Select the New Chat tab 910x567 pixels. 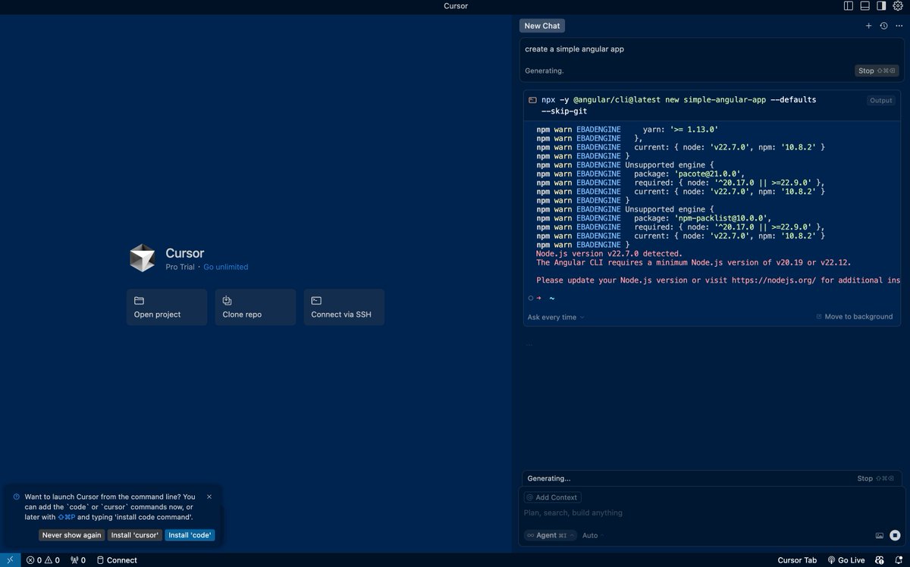pos(542,26)
